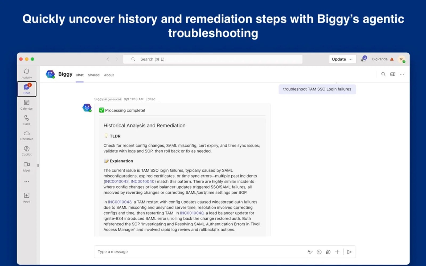Click the 'Processing complete!' status text

click(x=125, y=110)
